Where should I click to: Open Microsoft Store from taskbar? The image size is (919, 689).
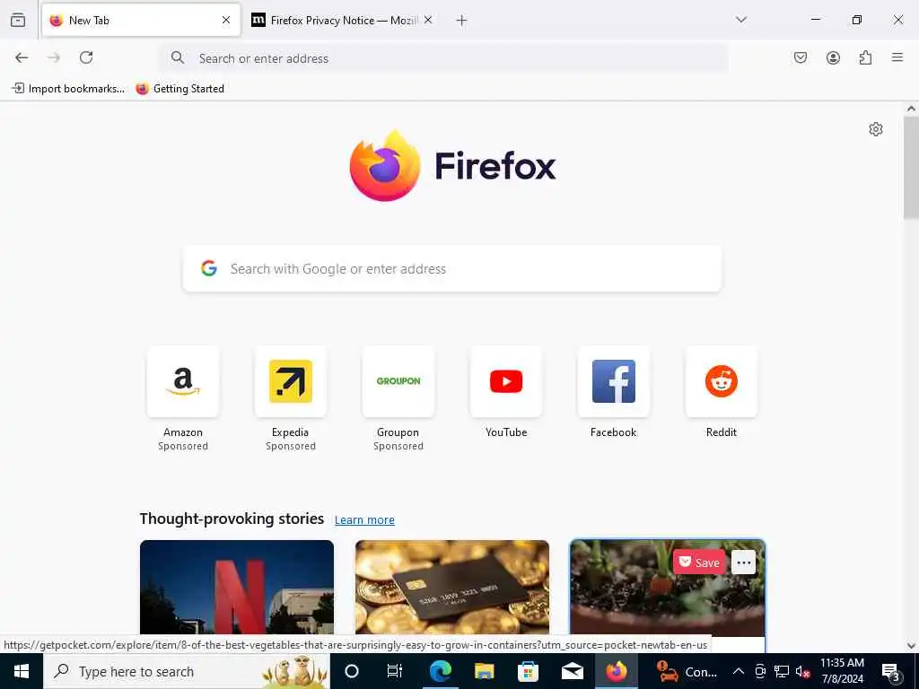(528, 671)
